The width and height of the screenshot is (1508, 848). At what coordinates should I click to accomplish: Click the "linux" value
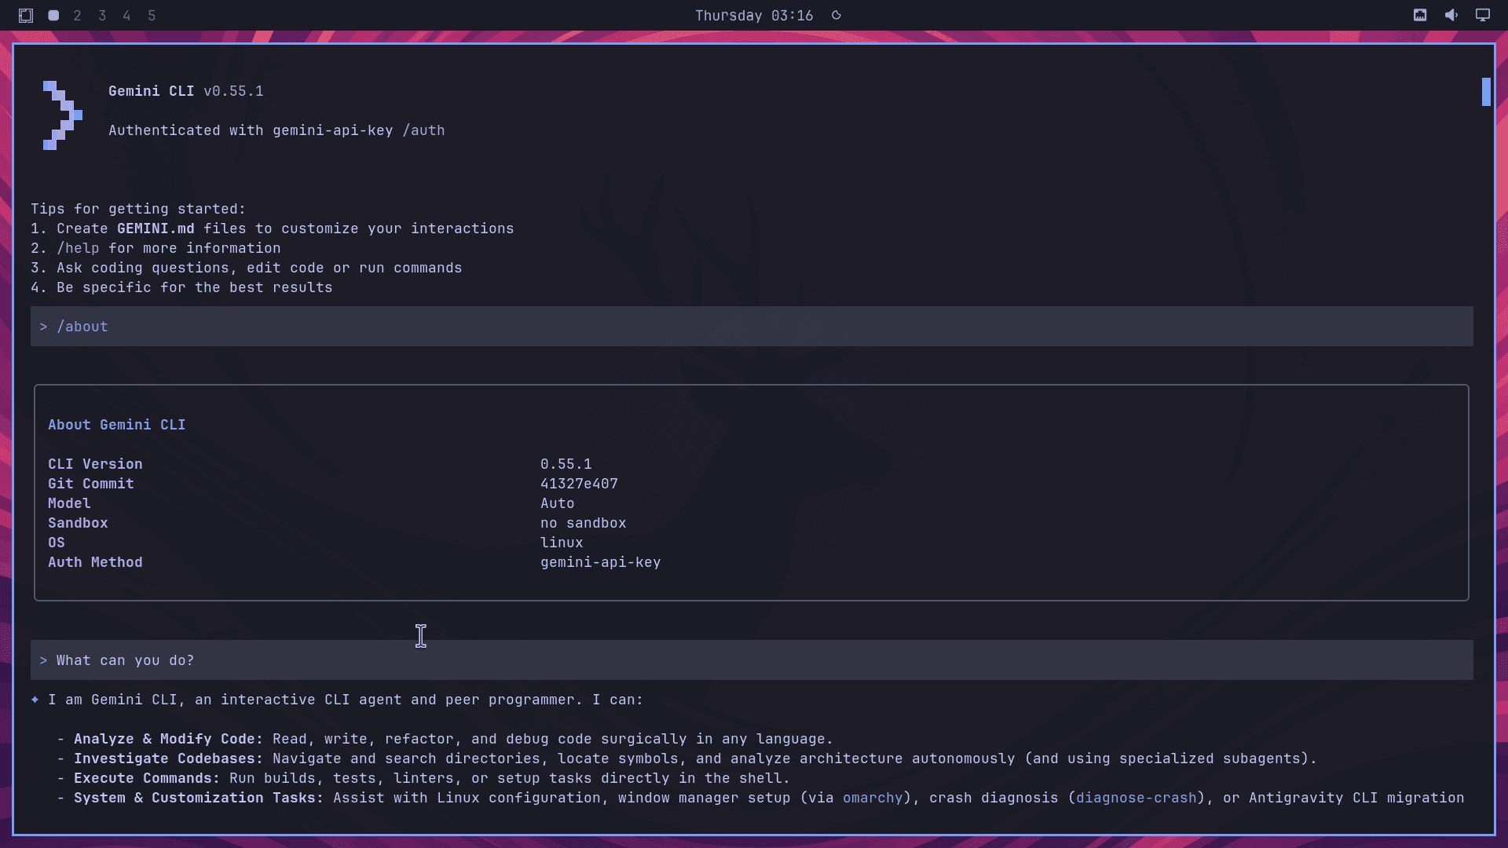(562, 543)
